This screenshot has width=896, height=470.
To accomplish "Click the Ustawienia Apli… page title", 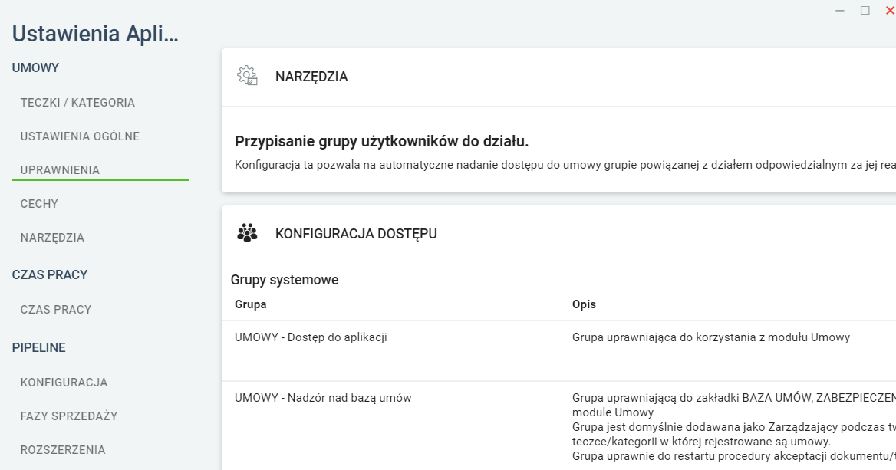I will coord(95,34).
